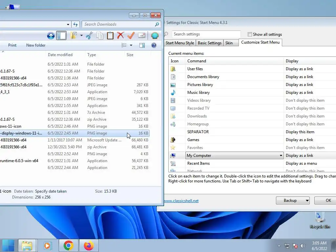Viewport: 336px width, 252px height.
Task: Click the search magnifier in Search Downloads box
Action: point(157,24)
